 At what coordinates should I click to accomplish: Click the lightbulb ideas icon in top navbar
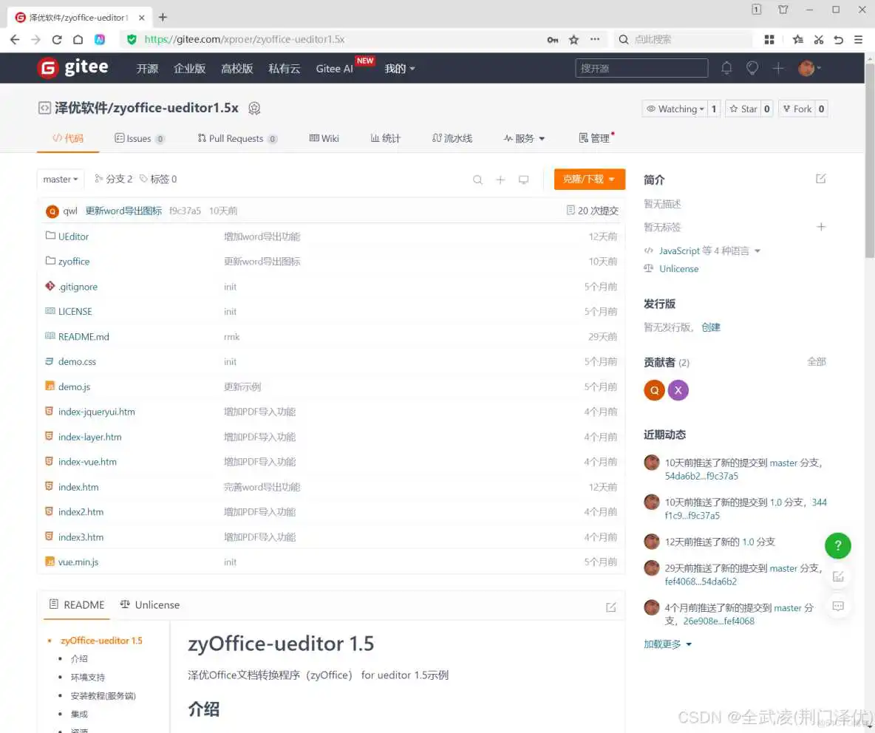click(x=752, y=67)
